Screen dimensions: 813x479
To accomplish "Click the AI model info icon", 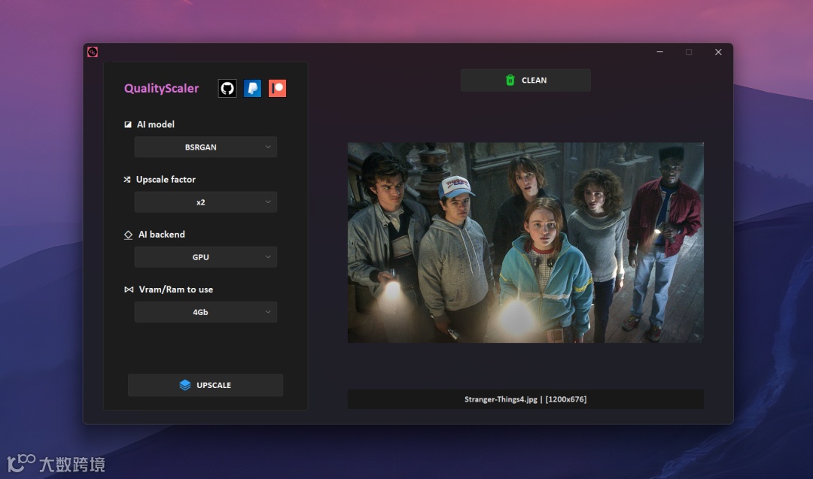I will [127, 124].
